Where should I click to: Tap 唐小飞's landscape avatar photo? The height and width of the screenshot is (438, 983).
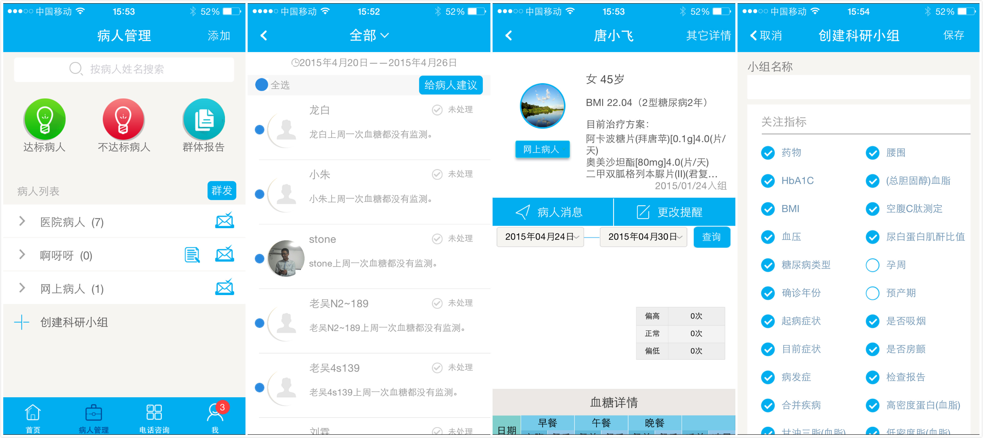pos(542,106)
